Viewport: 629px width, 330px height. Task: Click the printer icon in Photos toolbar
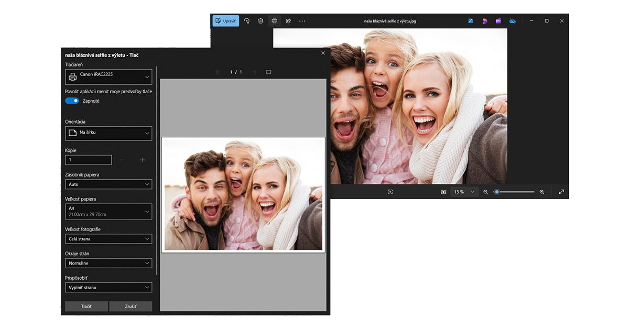274,21
